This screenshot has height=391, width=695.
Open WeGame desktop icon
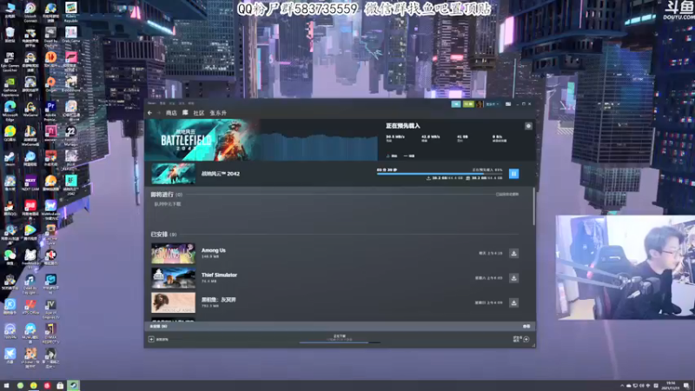(x=30, y=109)
